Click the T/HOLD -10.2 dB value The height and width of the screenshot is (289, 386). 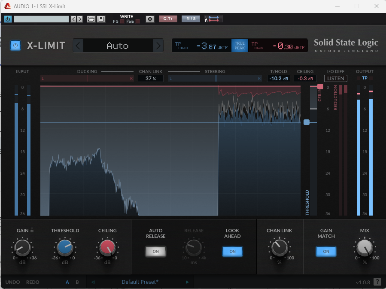click(x=278, y=79)
